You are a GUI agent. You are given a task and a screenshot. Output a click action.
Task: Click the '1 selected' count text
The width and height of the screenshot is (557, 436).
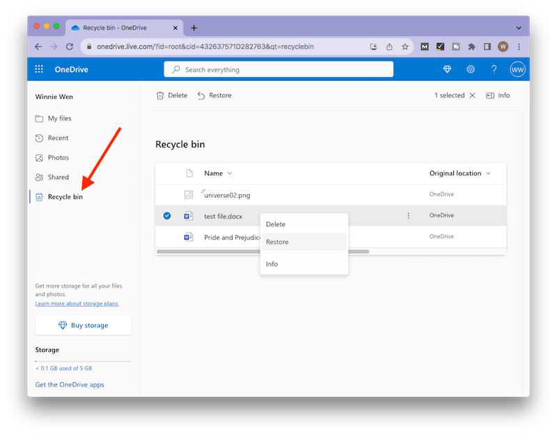pyautogui.click(x=449, y=95)
